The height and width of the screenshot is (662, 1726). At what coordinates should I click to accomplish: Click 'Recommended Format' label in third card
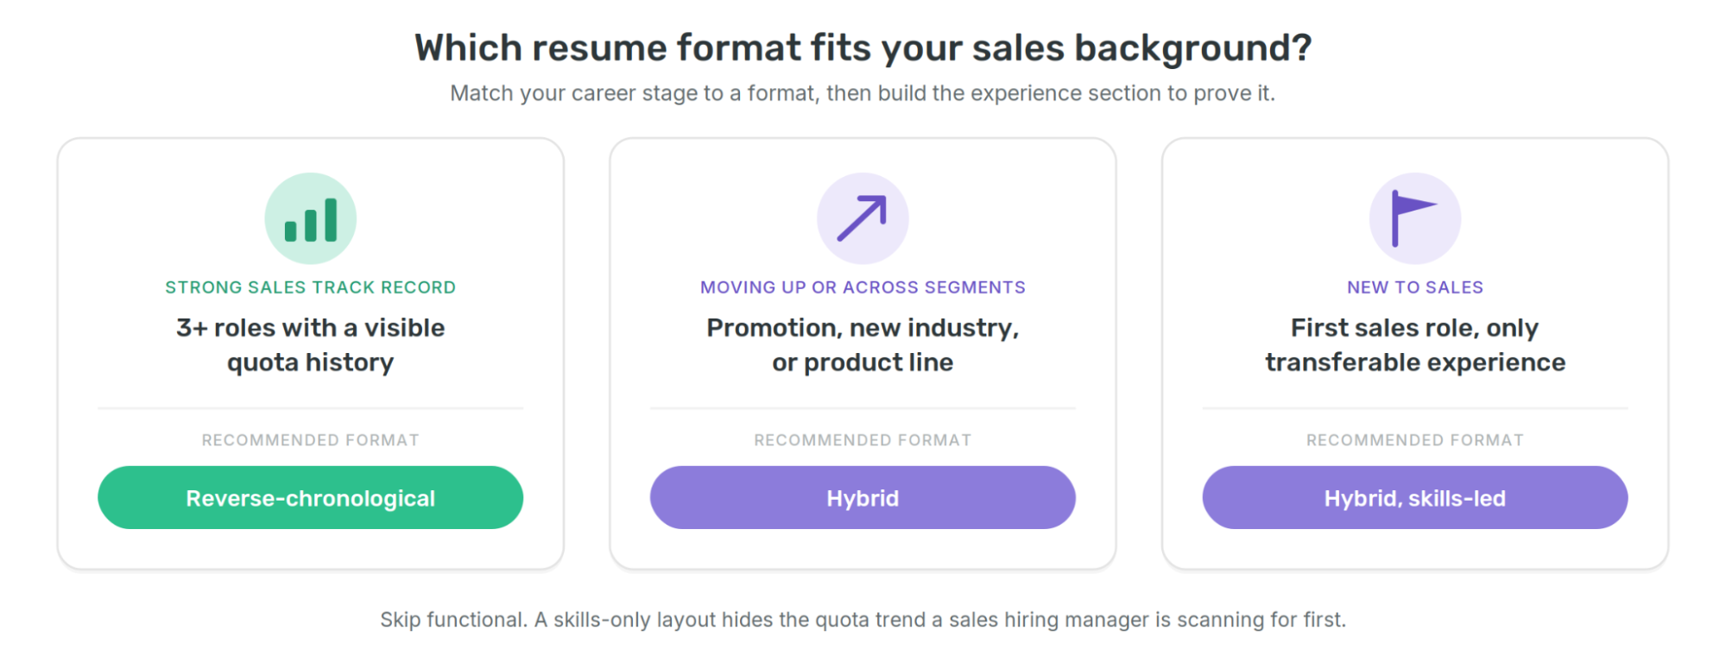click(1414, 440)
